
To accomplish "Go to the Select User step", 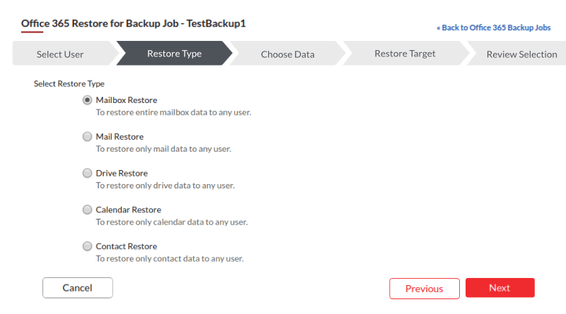I will (x=59, y=54).
